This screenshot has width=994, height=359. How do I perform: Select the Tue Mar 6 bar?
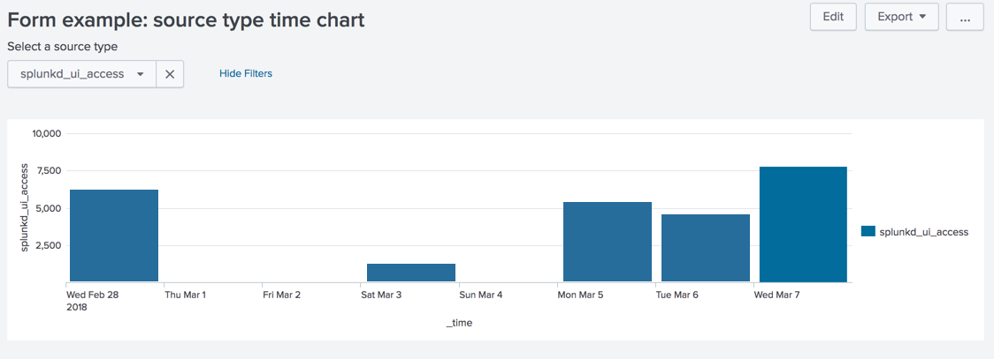[x=706, y=248]
